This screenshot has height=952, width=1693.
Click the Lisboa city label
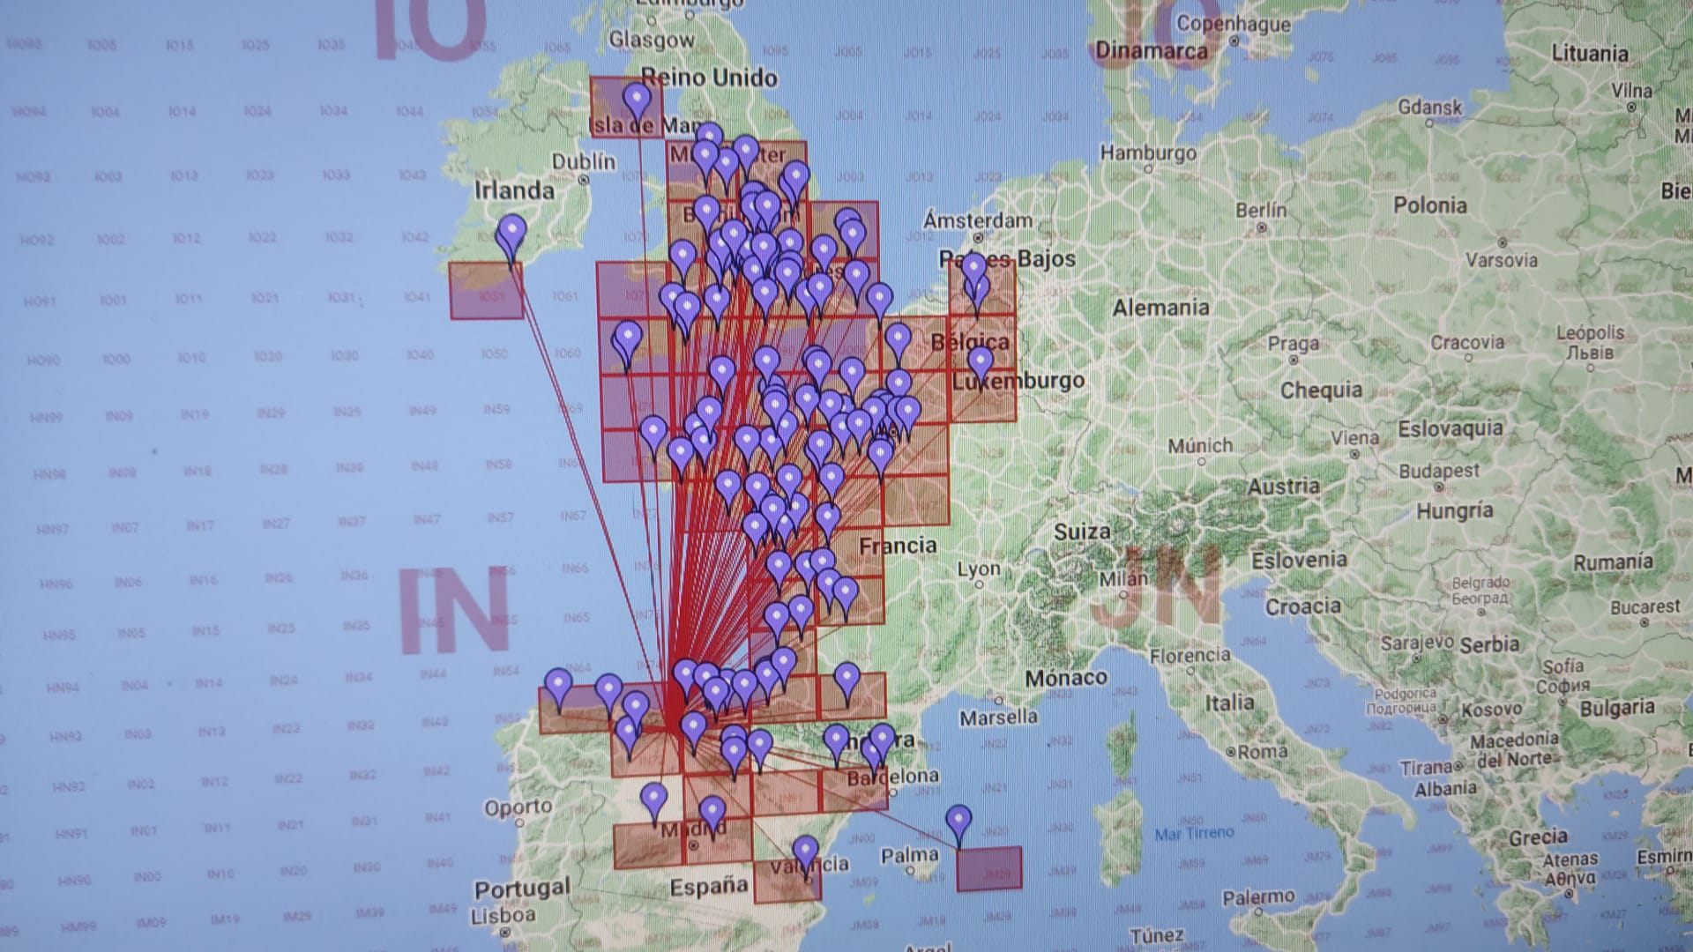pos(503,916)
